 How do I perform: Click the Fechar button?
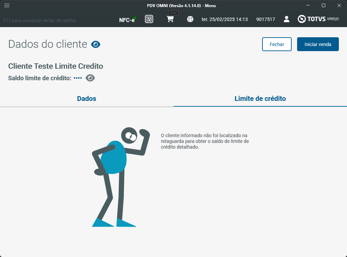point(277,44)
